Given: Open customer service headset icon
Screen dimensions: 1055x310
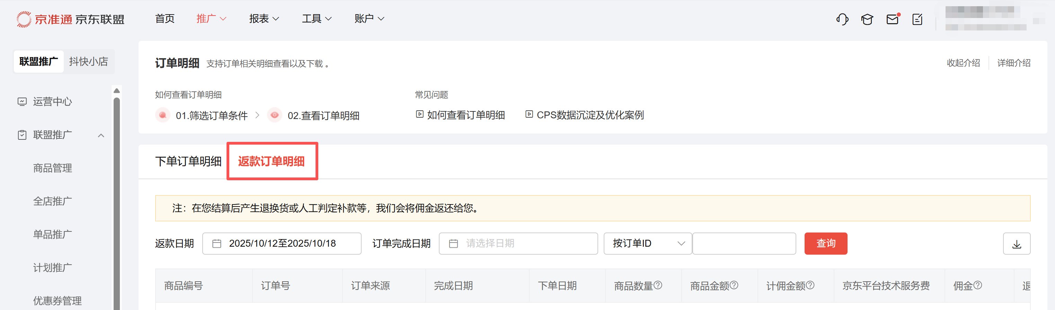Looking at the screenshot, I should (x=842, y=19).
